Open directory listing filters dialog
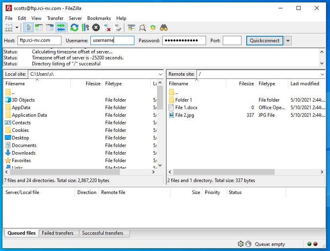 (x=132, y=27)
